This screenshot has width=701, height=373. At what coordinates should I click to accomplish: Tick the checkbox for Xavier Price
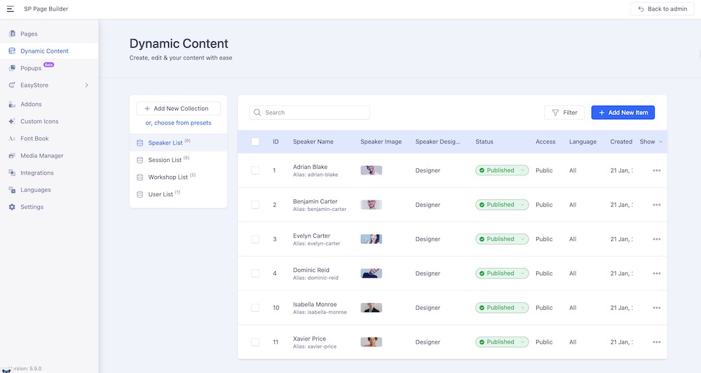(255, 342)
